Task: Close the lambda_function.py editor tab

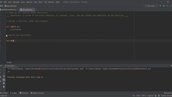Action: pos(17,10)
